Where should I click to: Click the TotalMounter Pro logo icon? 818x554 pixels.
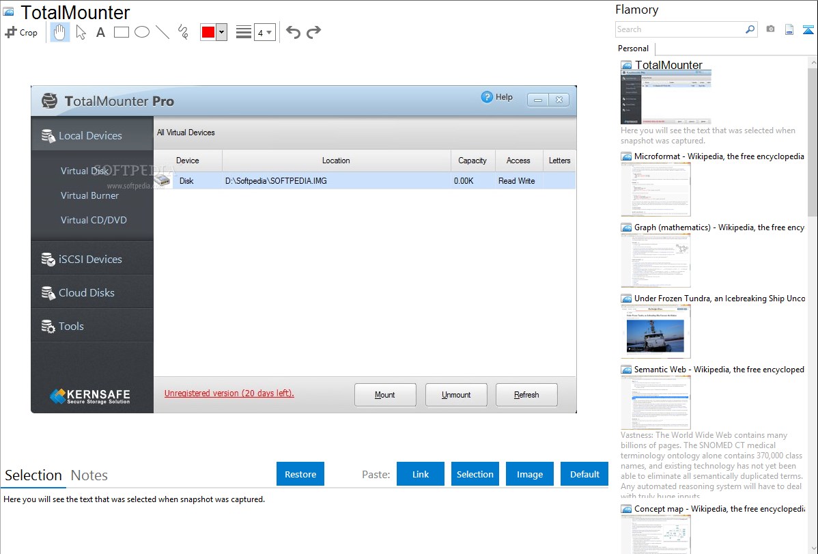tap(50, 100)
